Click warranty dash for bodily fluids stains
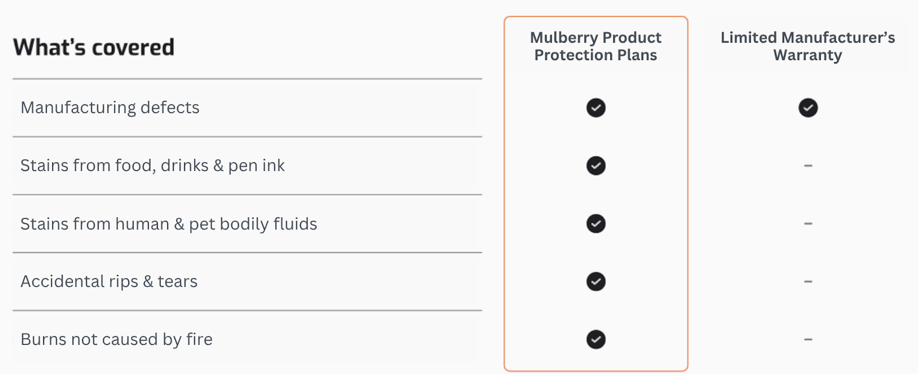 [808, 223]
